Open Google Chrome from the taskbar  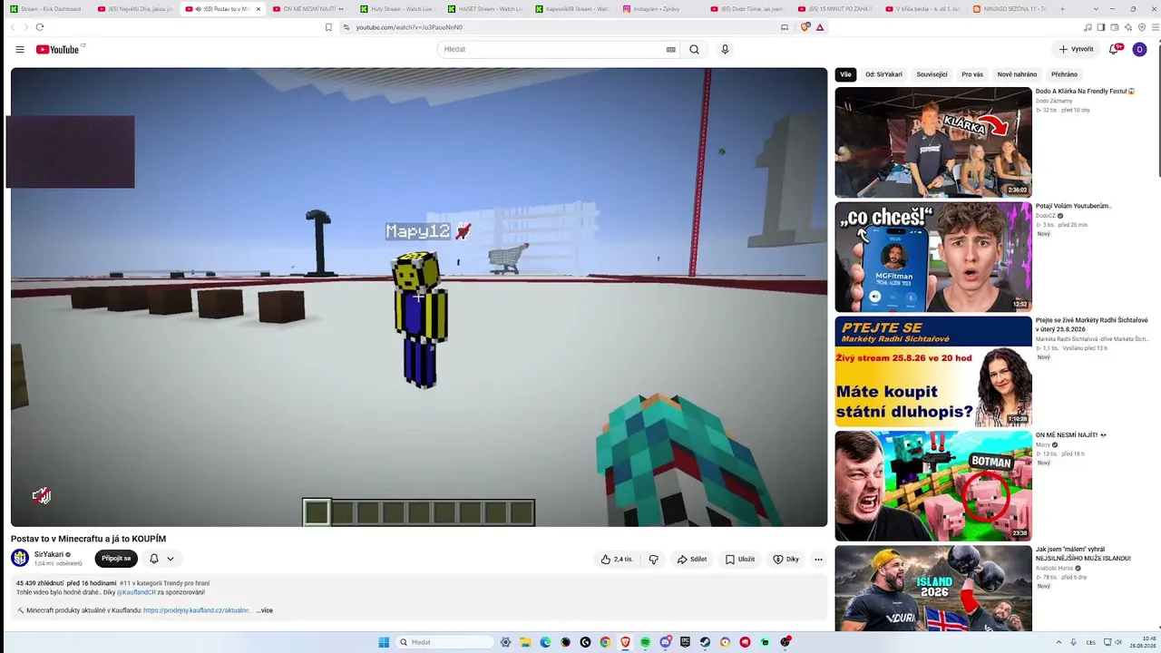605,642
